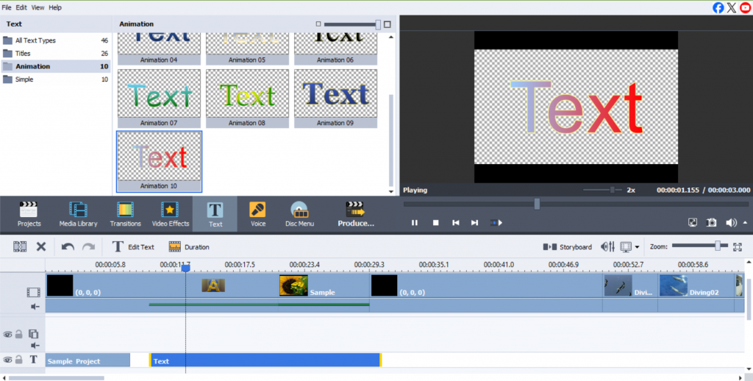This screenshot has width=753, height=381.
Task: Open the Edit menu
Action: [x=22, y=7]
